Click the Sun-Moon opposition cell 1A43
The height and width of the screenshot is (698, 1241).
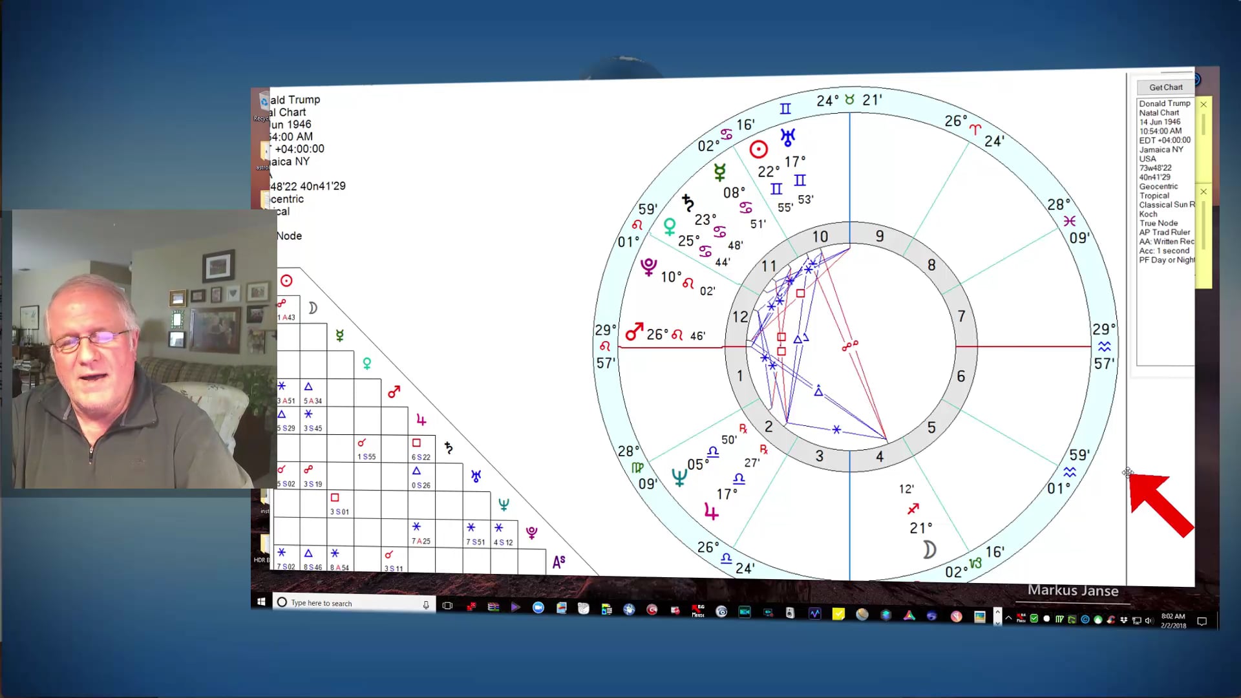[288, 310]
